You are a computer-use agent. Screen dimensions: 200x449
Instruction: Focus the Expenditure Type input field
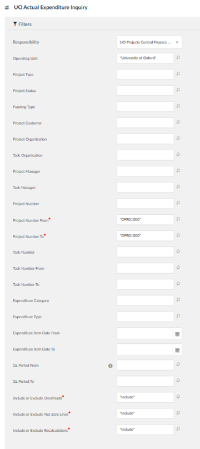(146, 317)
